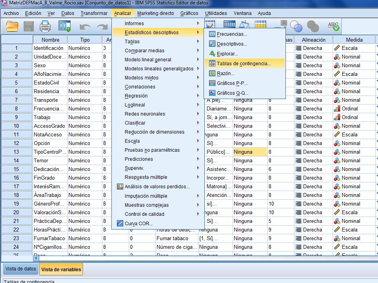Expand the Modelo lineal general submenu
This screenshot has height=283, width=378.
coord(157,59)
